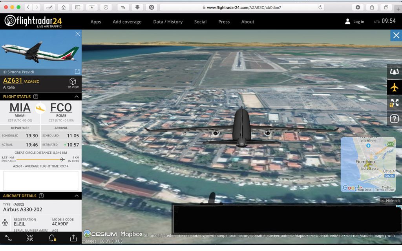Open Terms of Use on minimap
The image size is (402, 251).
point(384,190)
